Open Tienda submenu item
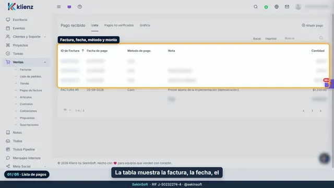334x188 pixels. click(x=25, y=84)
